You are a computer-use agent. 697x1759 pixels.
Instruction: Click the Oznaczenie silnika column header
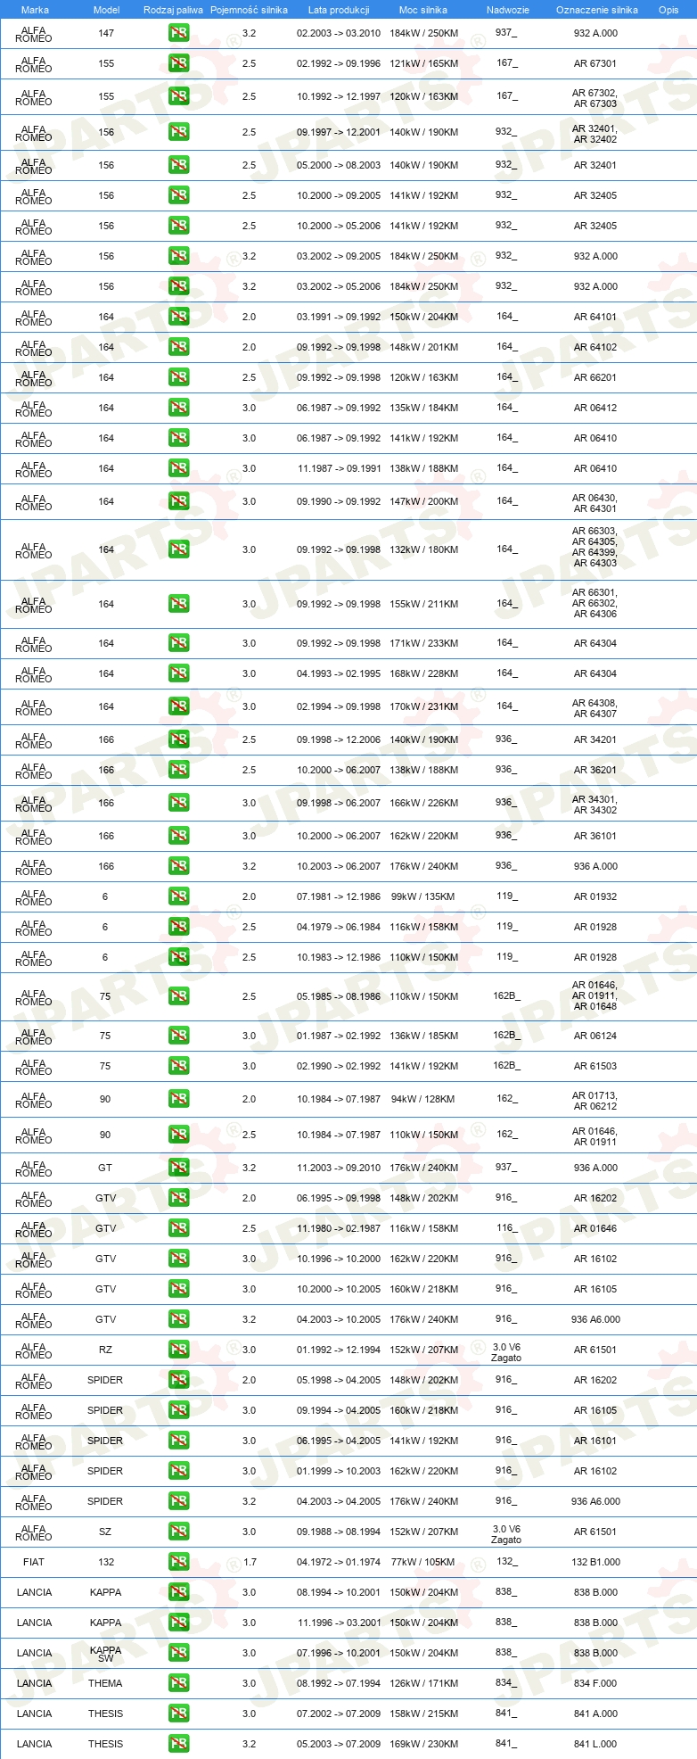[597, 10]
